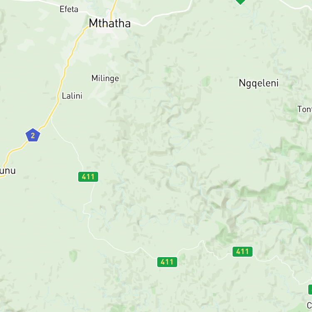Viewport: 312px width, 312px height.
Task: Select the 411 shield south of Lalini
Action: click(88, 177)
